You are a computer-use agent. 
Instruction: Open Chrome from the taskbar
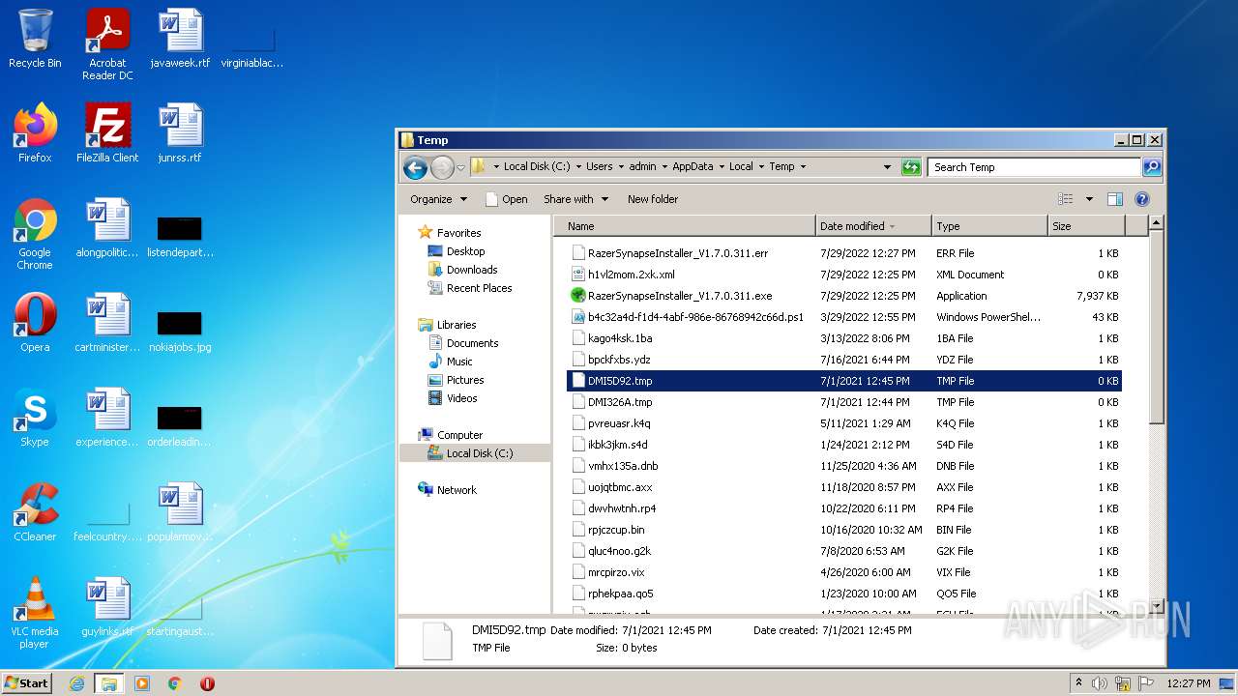point(175,683)
